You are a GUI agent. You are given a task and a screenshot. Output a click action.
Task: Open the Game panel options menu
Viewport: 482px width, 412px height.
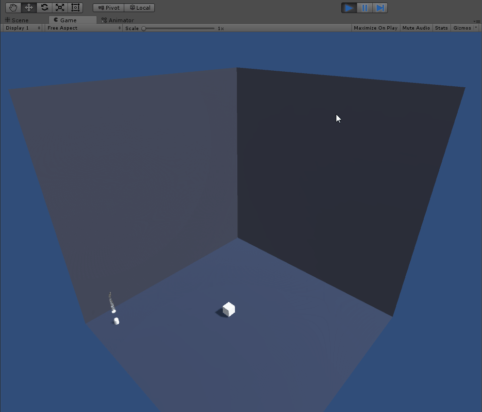477,21
